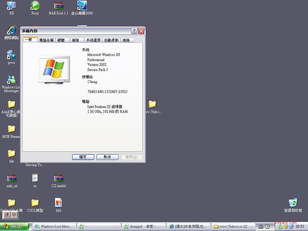Launch 金山毒霸2009 antivirus icon
The height and width of the screenshot is (231, 308).
(x=82, y=6)
